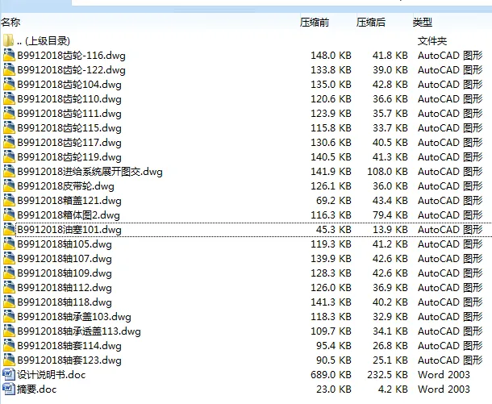Click the DWG icon for B9912018齿轮104.dwg
Screen dimensions: 492x404
[9, 85]
